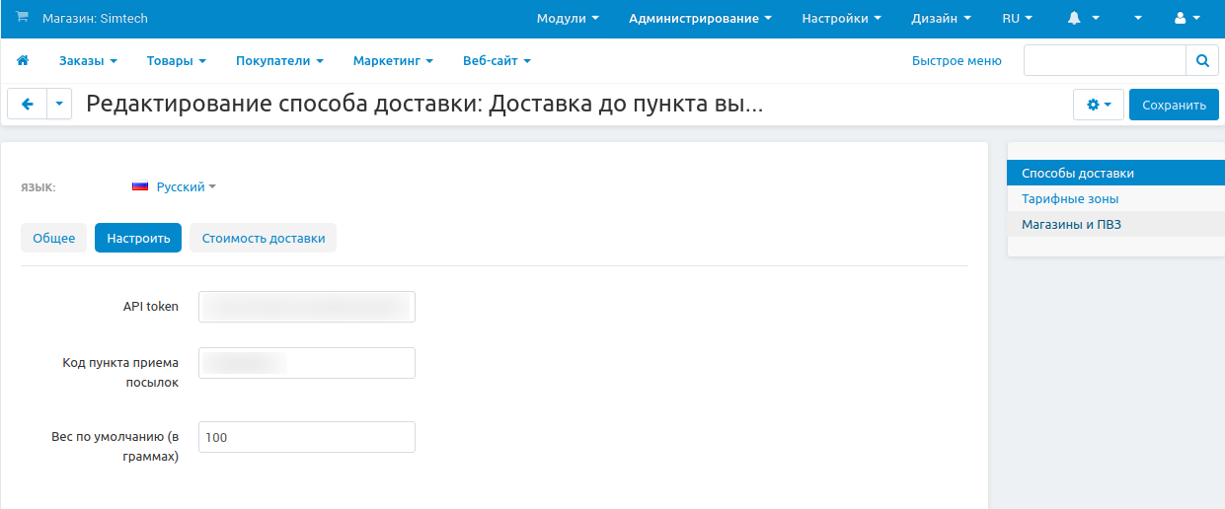Click the home icon in navigation bar
Screen dimensions: 1225x509
tap(23, 61)
